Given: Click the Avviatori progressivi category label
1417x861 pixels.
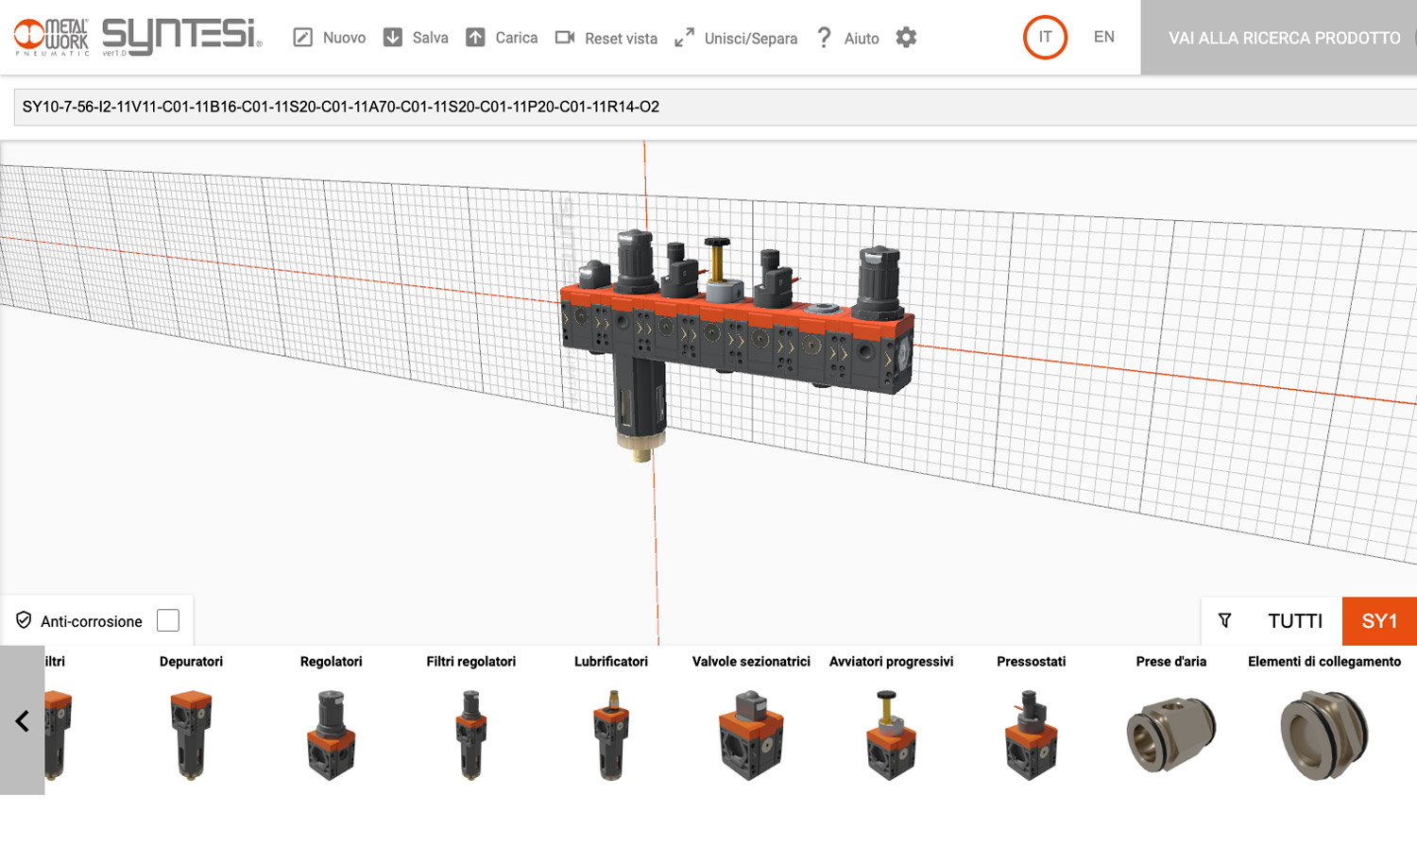Looking at the screenshot, I should tap(891, 661).
